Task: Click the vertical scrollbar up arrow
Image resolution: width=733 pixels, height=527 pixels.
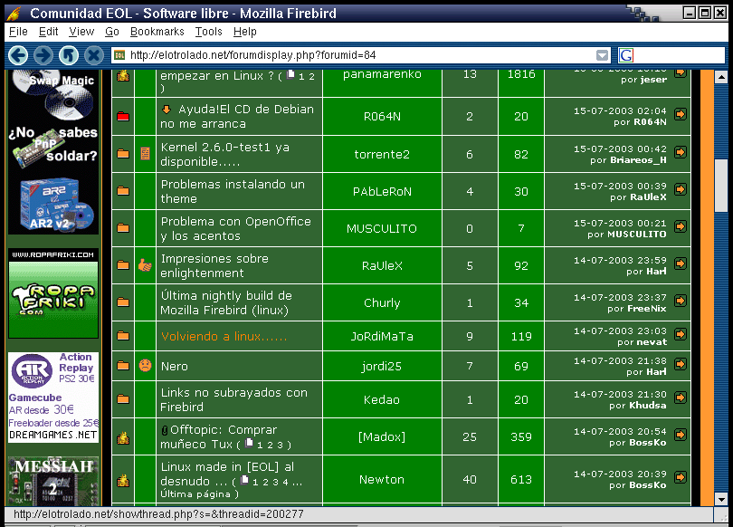Action: [x=721, y=77]
